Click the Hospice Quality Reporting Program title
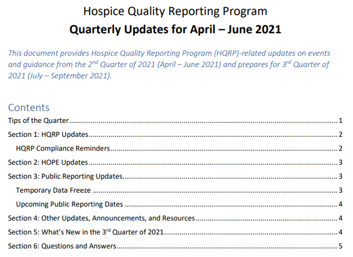This screenshot has height=257, width=353. 176,11
